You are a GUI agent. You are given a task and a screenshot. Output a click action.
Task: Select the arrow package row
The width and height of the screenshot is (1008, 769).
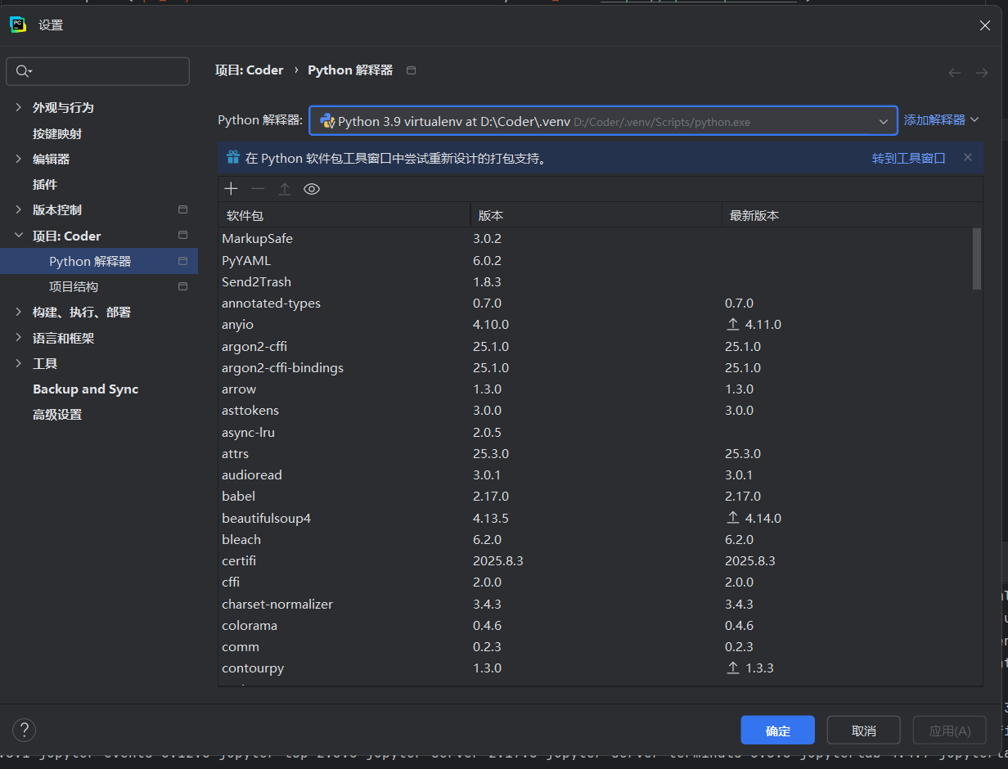[x=595, y=389]
